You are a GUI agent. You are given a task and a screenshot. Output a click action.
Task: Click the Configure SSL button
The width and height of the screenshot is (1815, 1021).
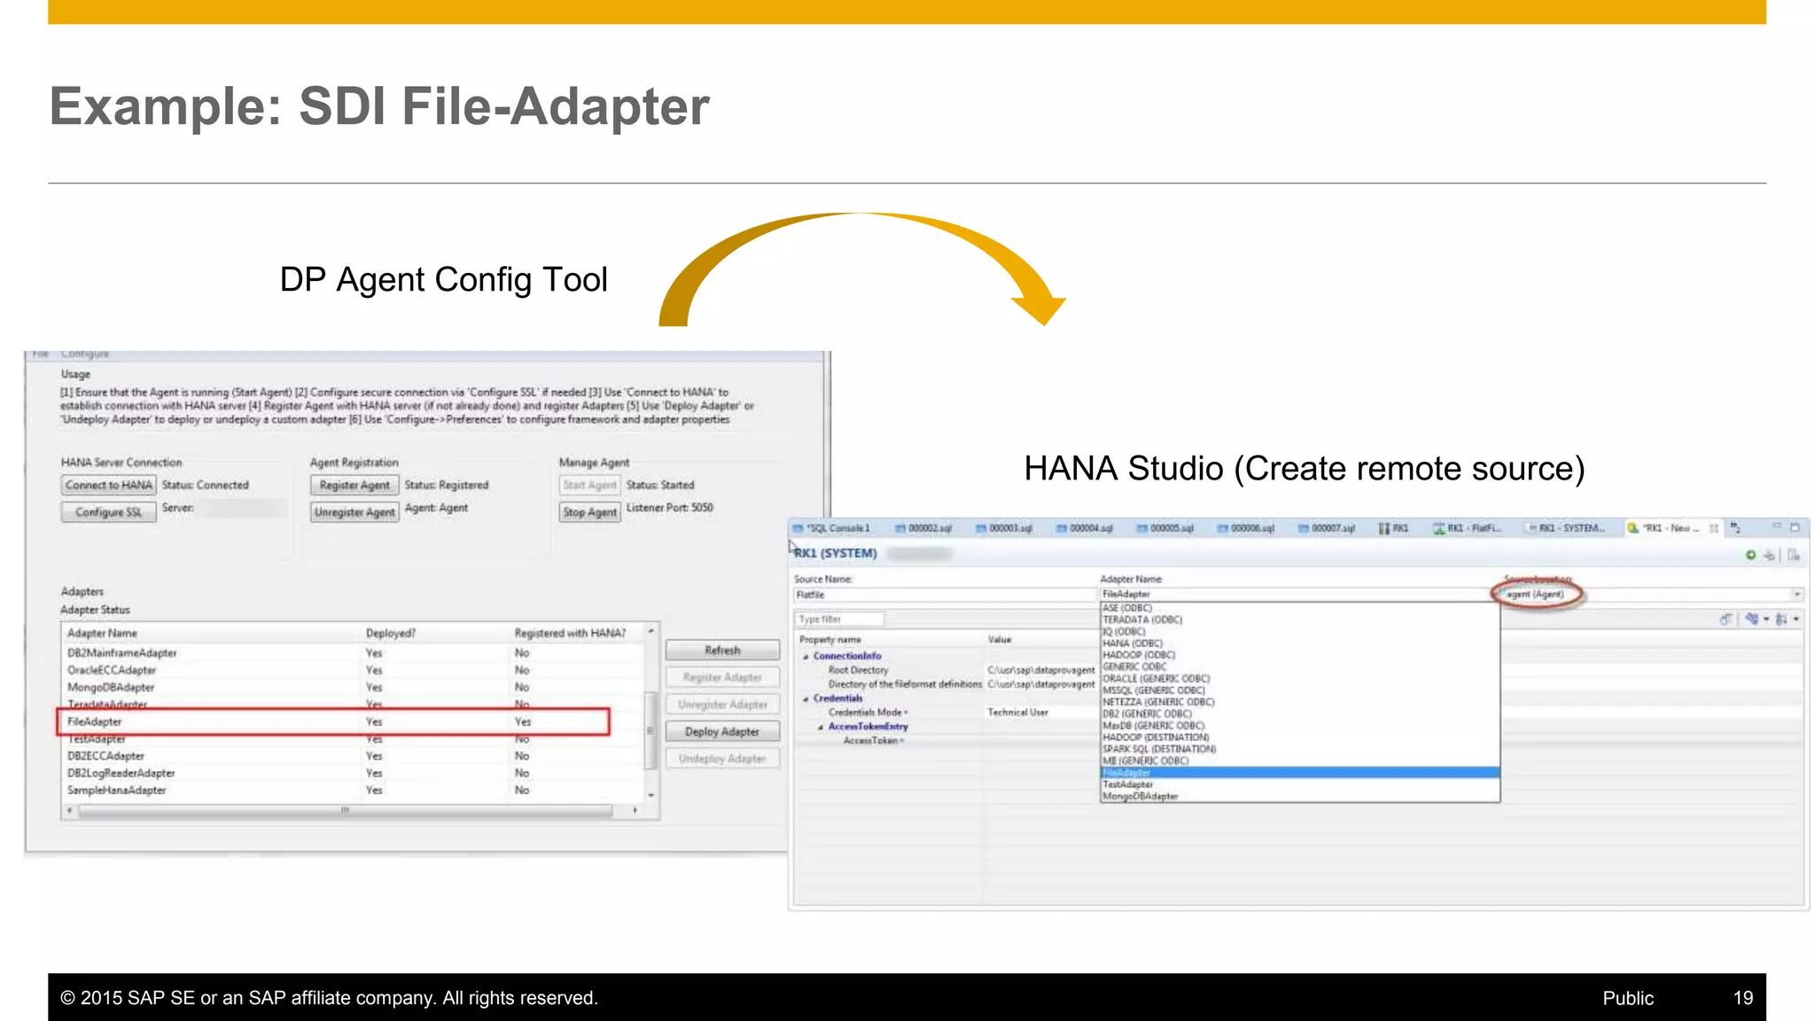point(108,512)
